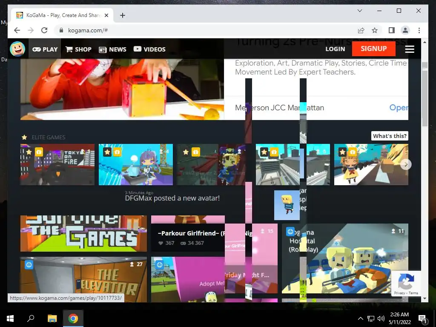
Task: Open The Elevator game thumbnail
Action: [83, 279]
